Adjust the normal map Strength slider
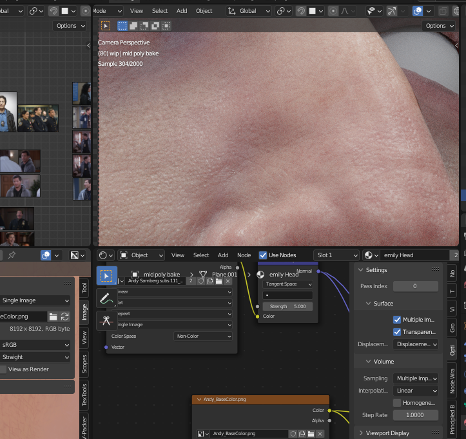 click(287, 306)
